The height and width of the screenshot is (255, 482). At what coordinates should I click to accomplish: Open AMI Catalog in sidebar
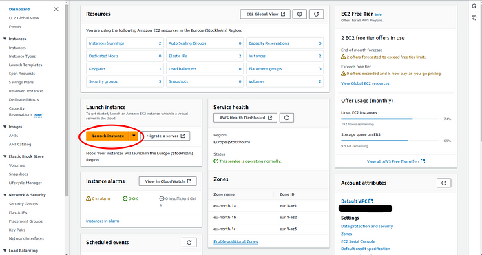(20, 144)
